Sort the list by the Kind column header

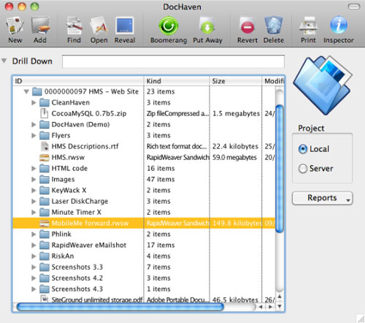pos(177,81)
